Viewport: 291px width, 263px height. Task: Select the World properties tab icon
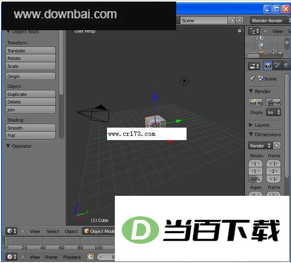click(x=286, y=66)
